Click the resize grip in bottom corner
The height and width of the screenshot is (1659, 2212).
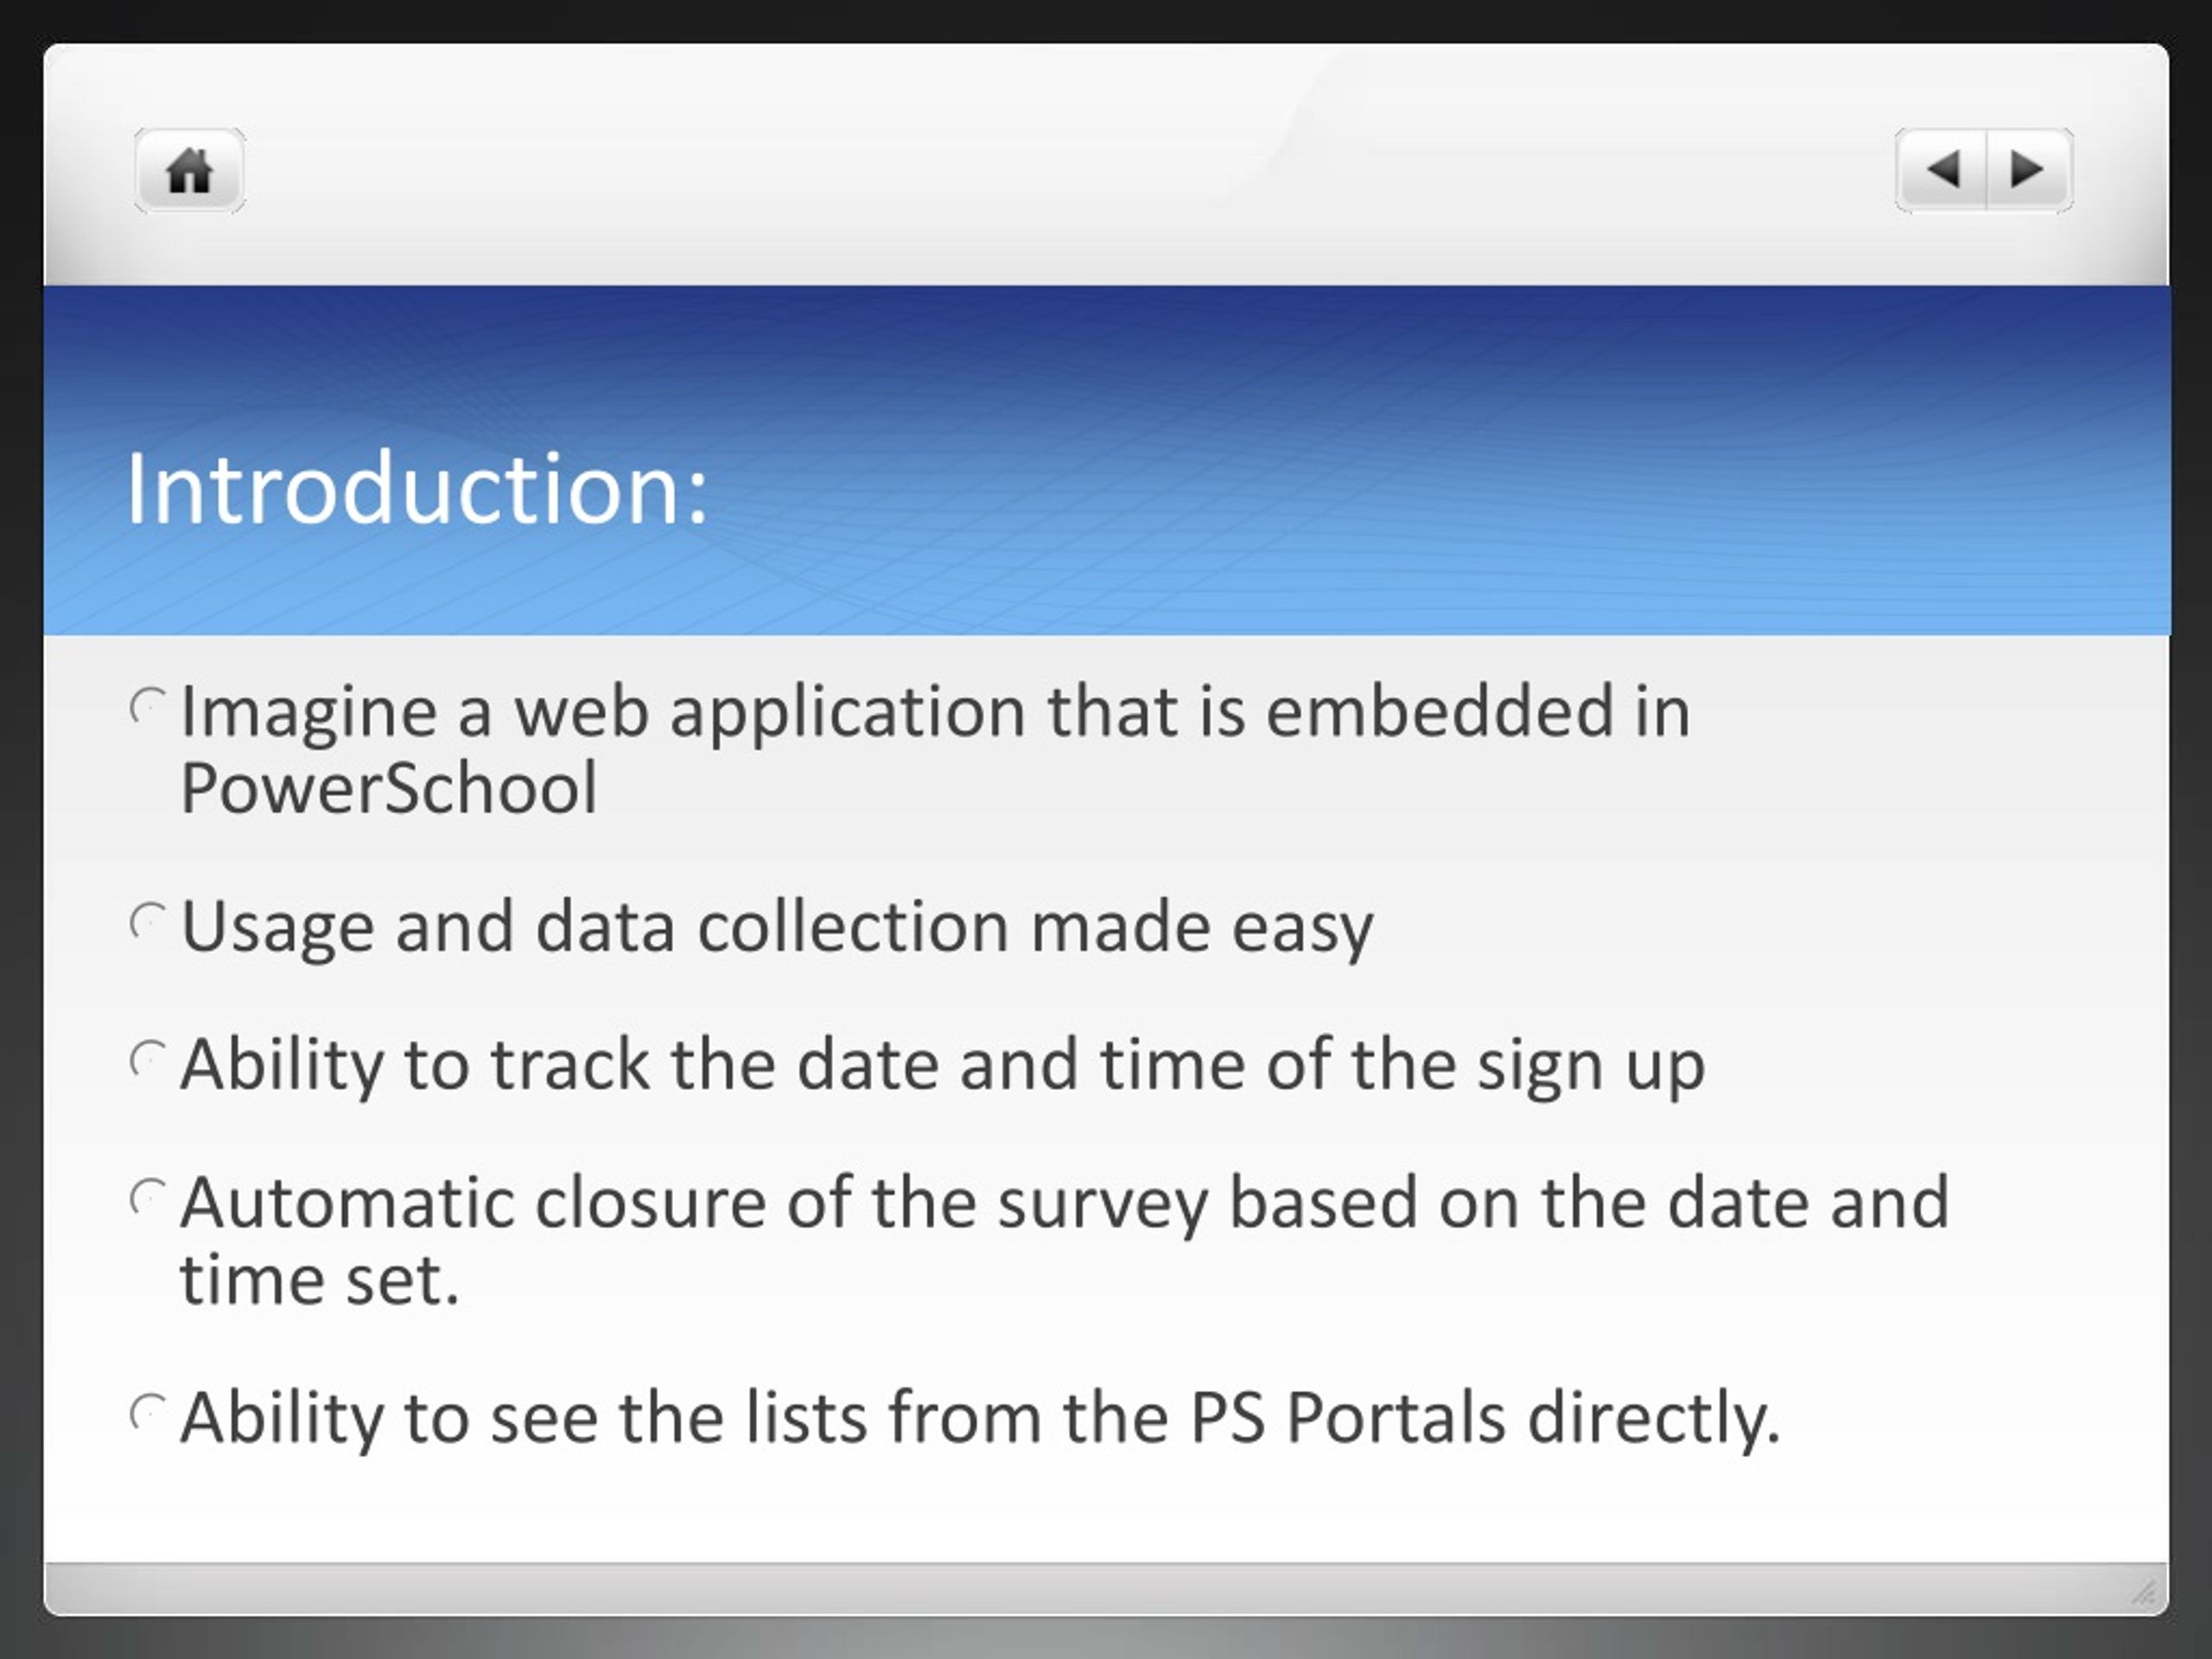[2143, 1591]
